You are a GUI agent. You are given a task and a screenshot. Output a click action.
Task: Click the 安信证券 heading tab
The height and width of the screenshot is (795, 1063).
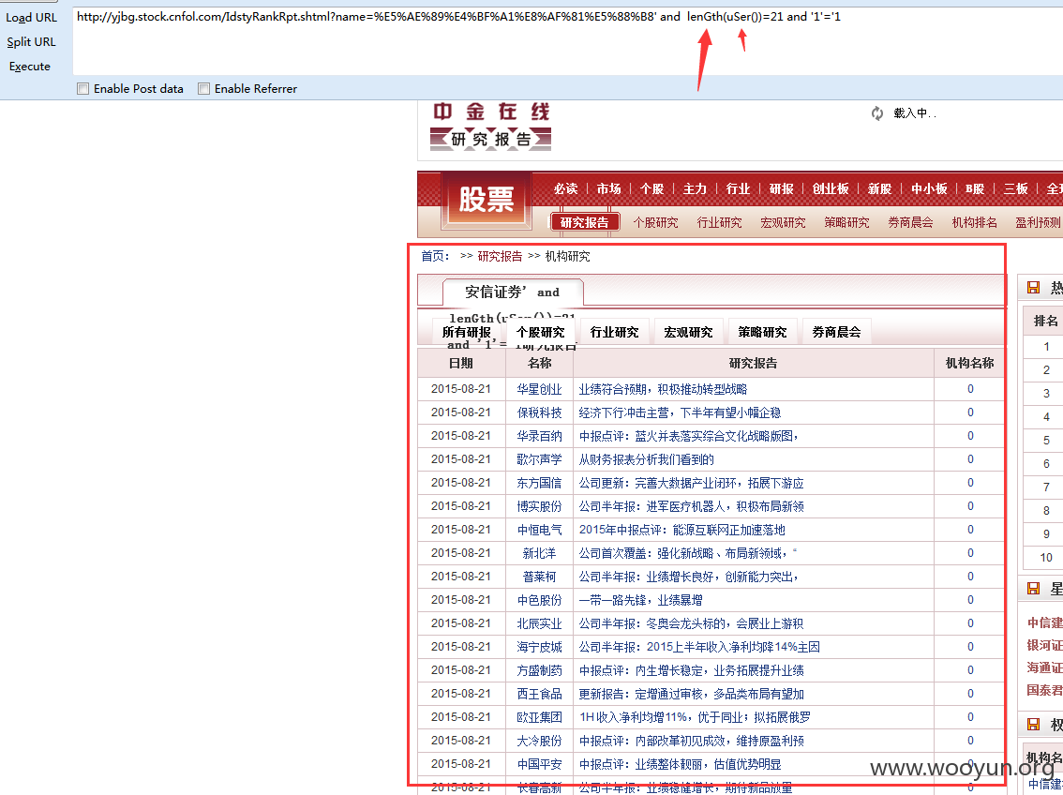pos(513,292)
